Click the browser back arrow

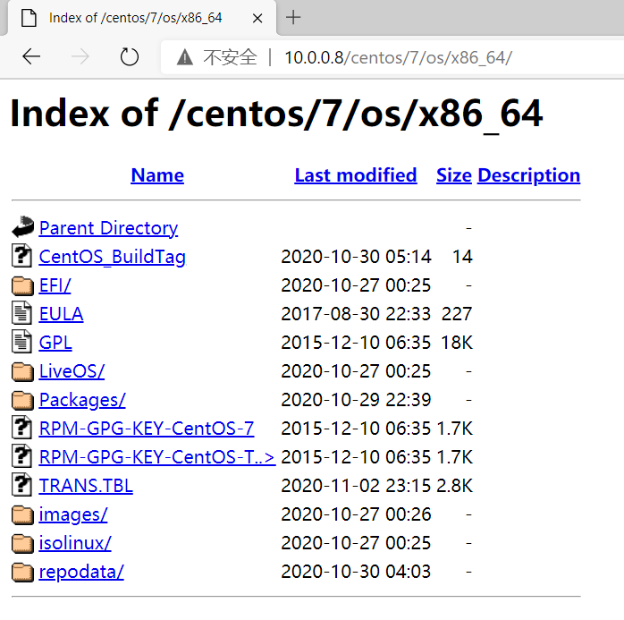click(31, 56)
